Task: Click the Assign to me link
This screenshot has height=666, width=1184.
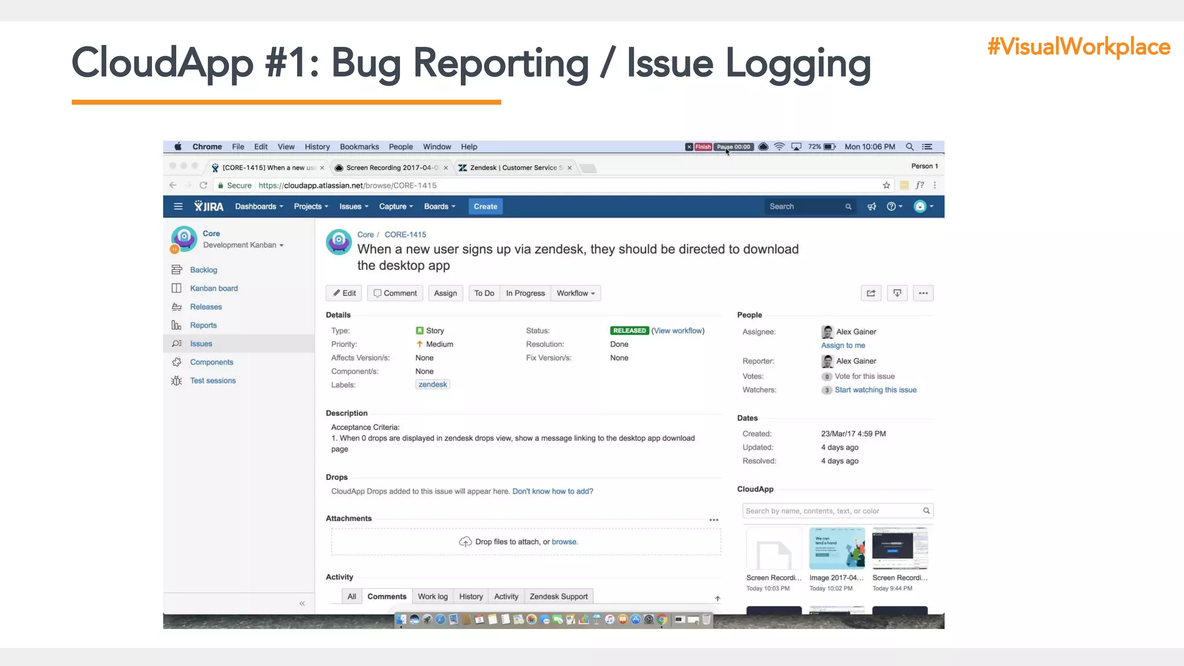Action: (843, 345)
